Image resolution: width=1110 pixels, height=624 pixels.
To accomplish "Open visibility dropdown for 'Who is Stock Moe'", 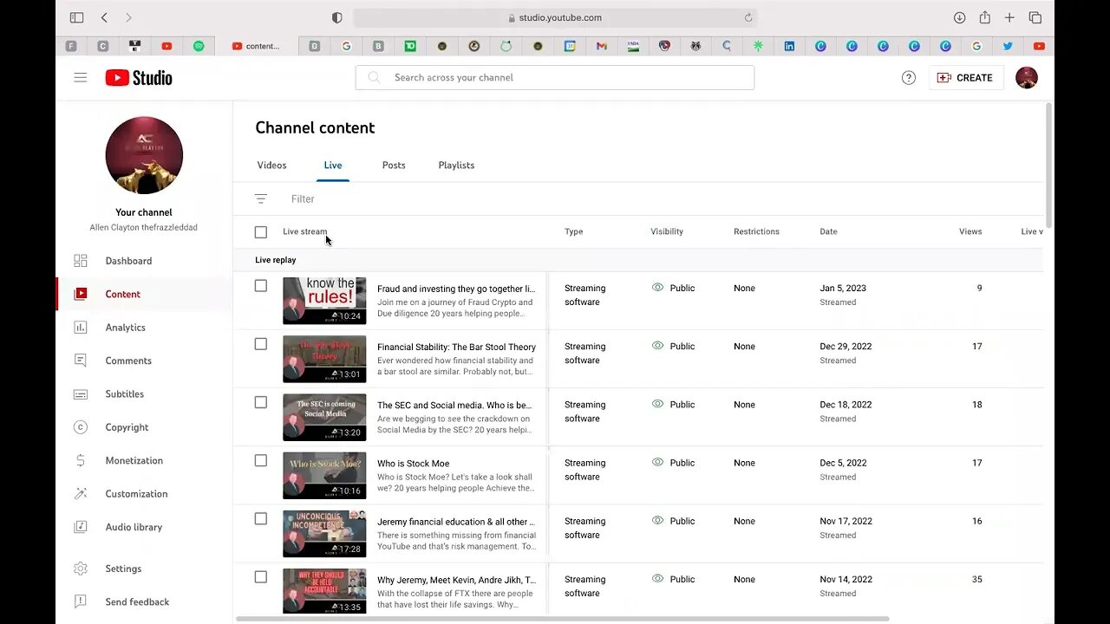I will pyautogui.click(x=674, y=463).
